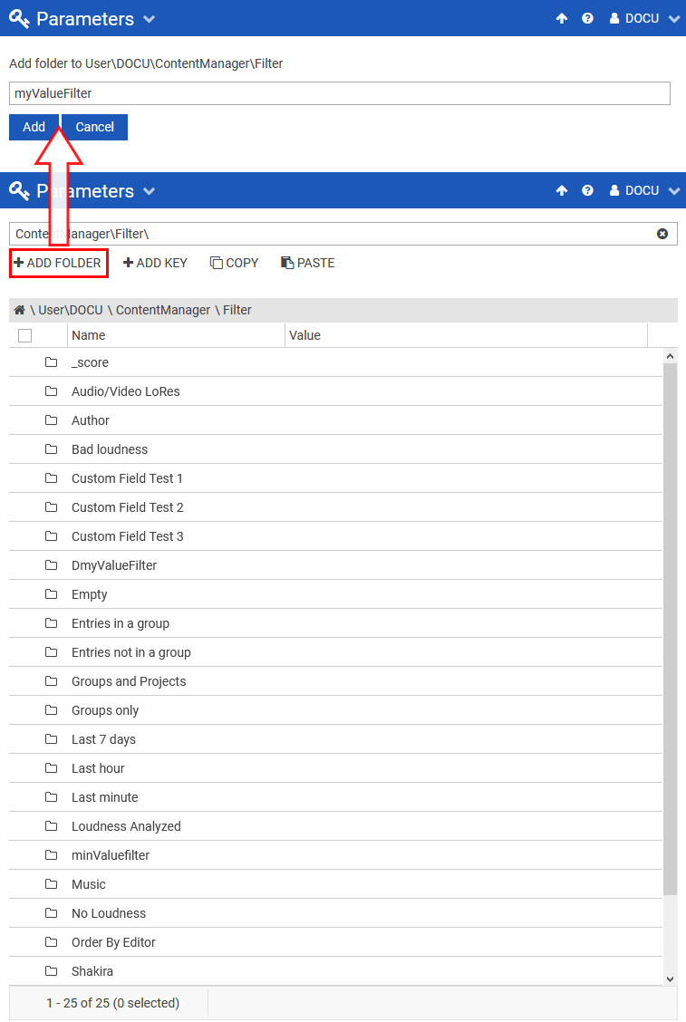Select ContentManager in the breadcrumb path
Image resolution: width=686 pixels, height=1022 pixels.
click(x=163, y=310)
